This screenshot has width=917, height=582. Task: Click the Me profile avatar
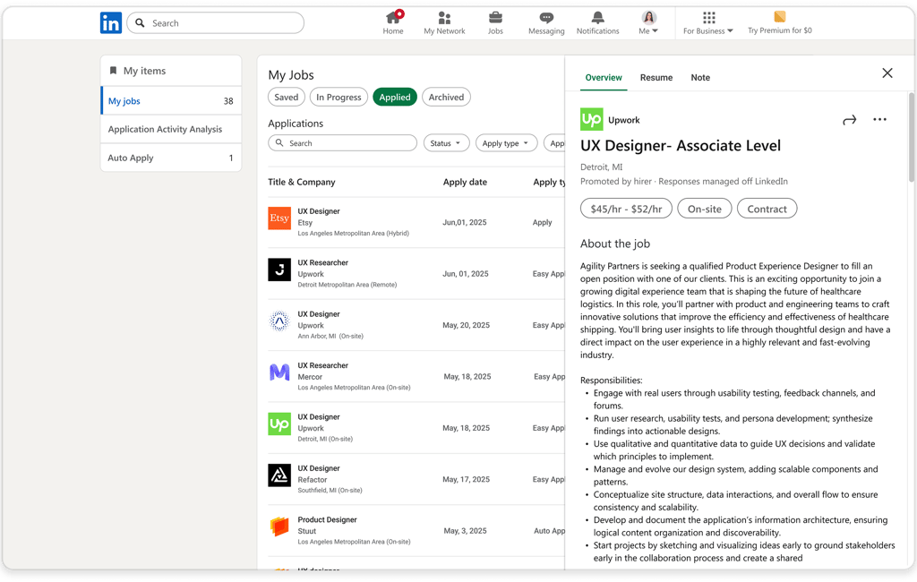(648, 18)
